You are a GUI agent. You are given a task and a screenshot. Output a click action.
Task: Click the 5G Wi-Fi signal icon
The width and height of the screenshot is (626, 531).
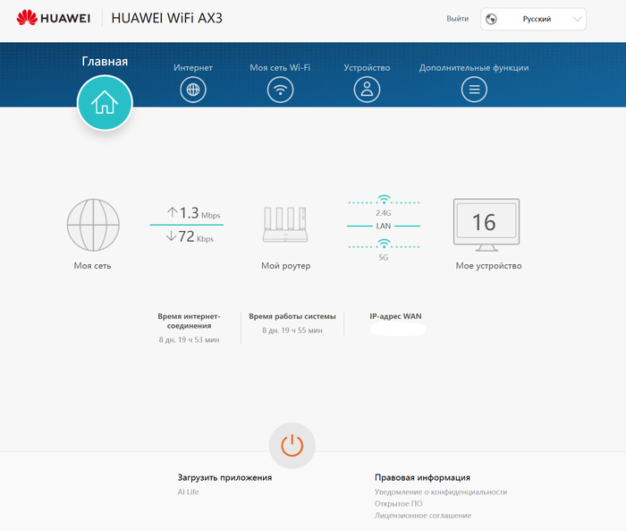384,243
